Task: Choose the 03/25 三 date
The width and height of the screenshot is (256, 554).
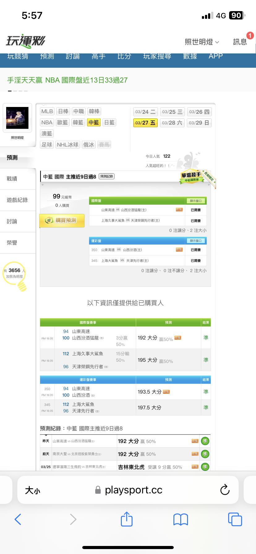Action: (173, 112)
